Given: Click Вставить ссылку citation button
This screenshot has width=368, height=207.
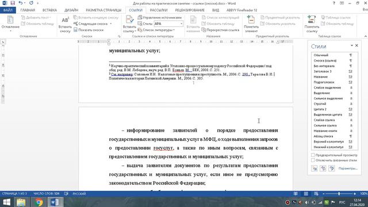Looking at the screenshot, I should (x=129, y=24).
